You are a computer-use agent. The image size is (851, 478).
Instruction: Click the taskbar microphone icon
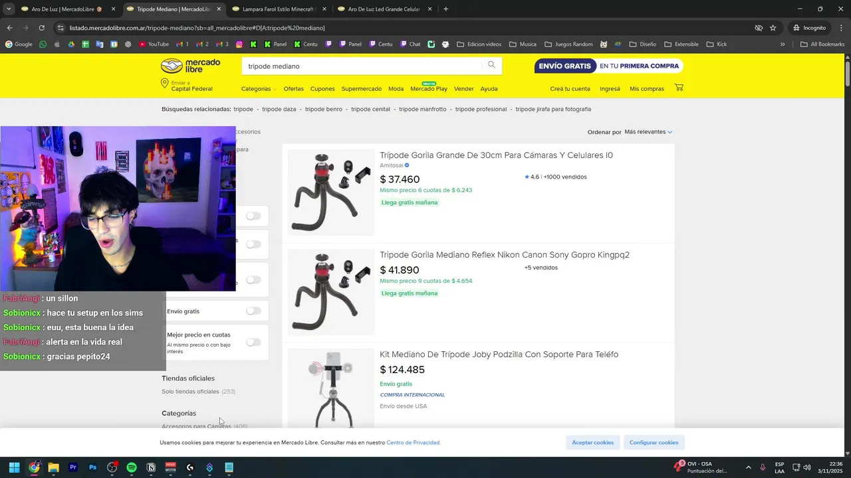click(x=763, y=467)
